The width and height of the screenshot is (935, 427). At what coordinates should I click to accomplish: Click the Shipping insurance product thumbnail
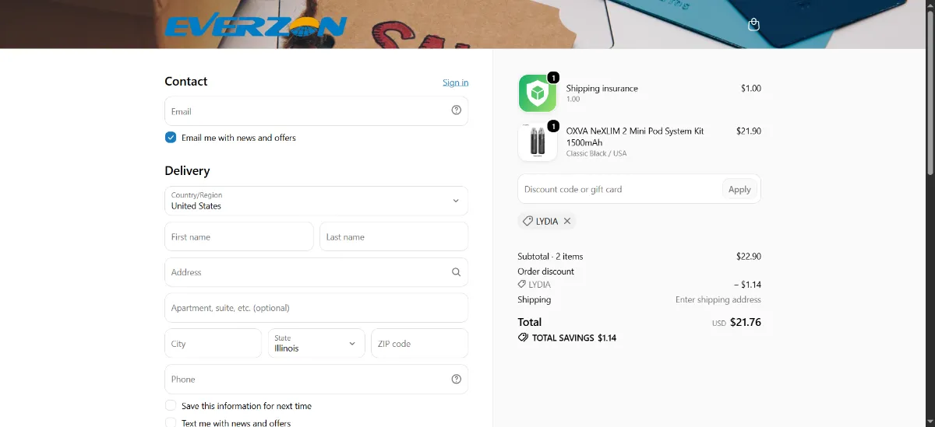coord(538,93)
